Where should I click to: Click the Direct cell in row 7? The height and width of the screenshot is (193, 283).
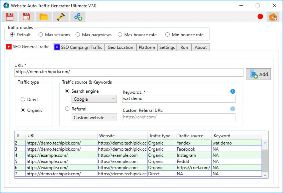(x=161, y=174)
